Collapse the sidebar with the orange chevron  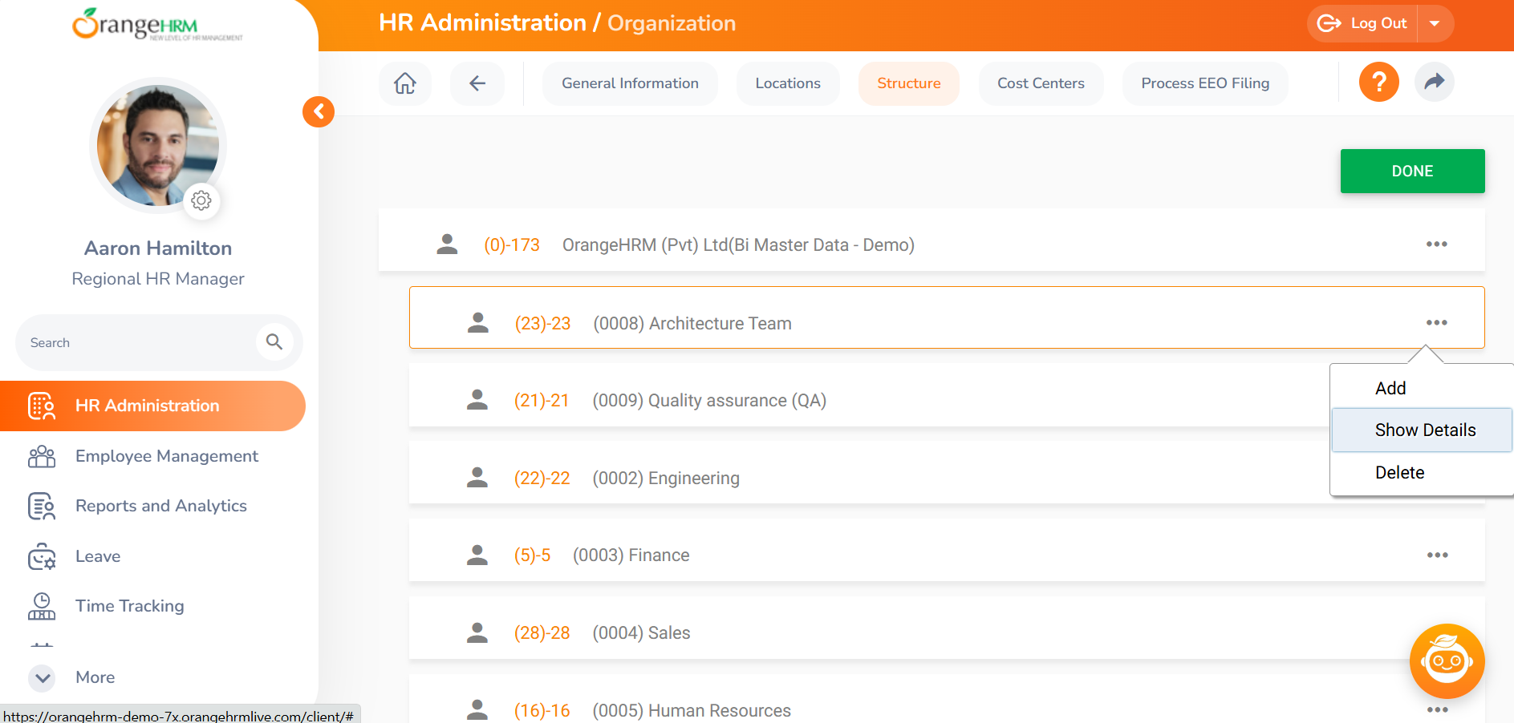tap(319, 111)
